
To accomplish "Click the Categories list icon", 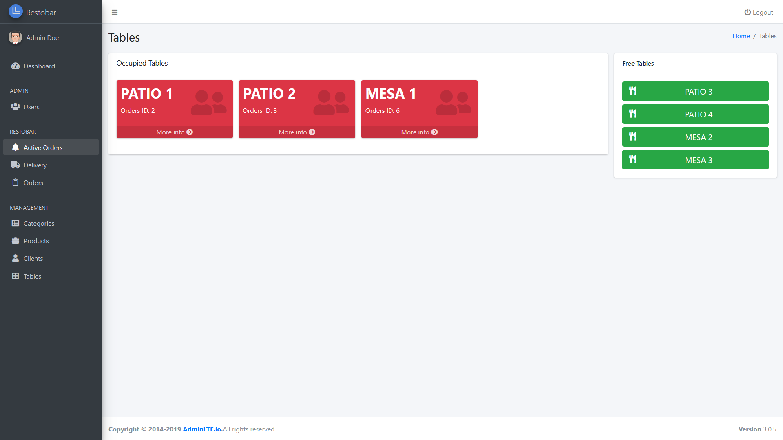I will [15, 223].
